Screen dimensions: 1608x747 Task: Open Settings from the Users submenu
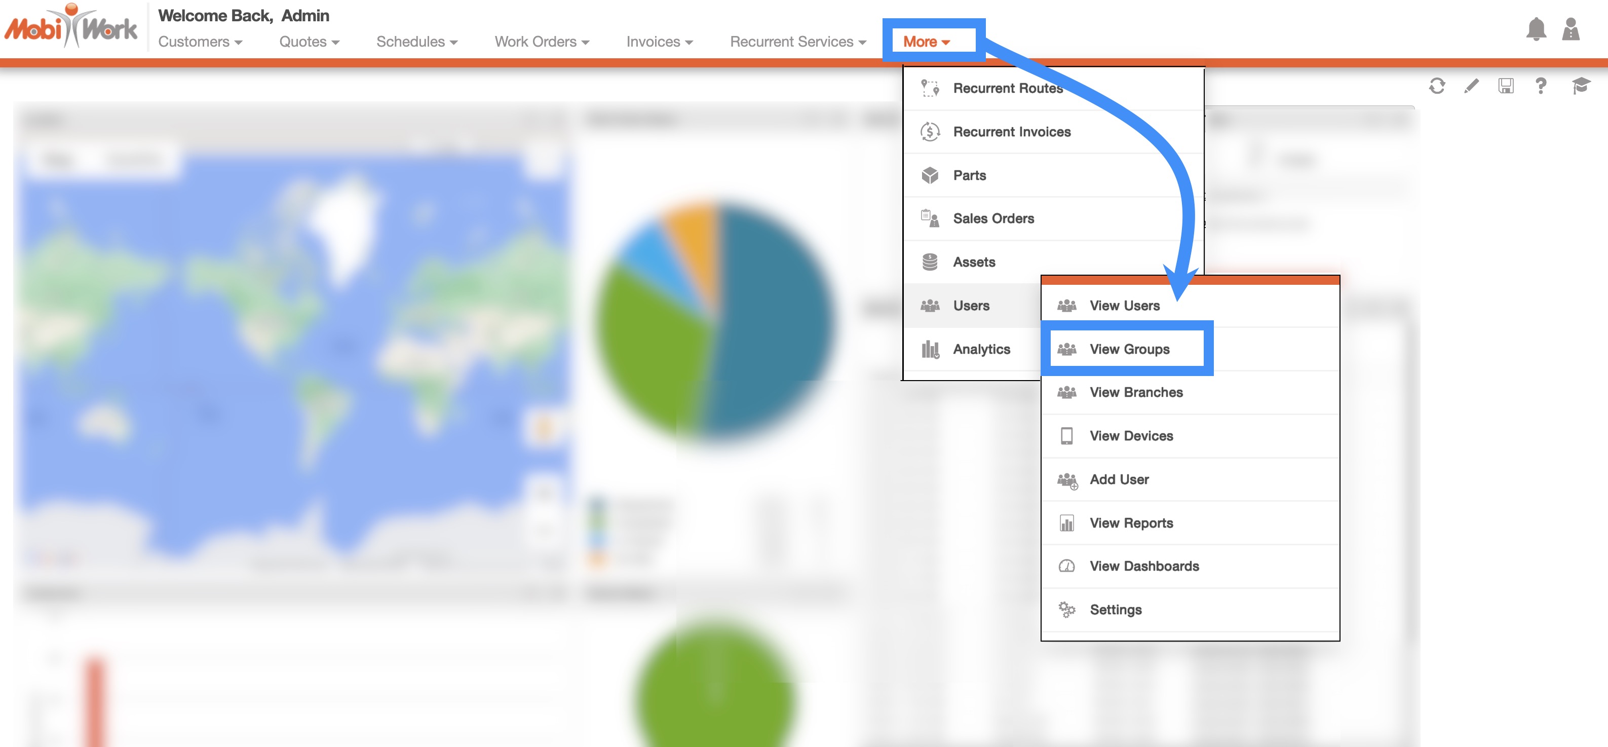pyautogui.click(x=1115, y=610)
